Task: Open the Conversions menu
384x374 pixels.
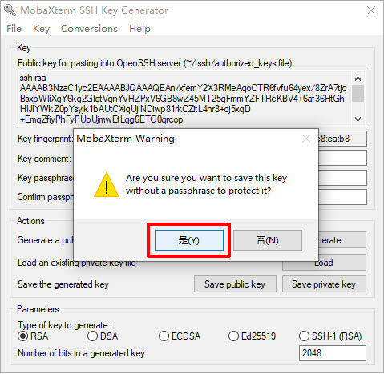Action: [x=89, y=29]
